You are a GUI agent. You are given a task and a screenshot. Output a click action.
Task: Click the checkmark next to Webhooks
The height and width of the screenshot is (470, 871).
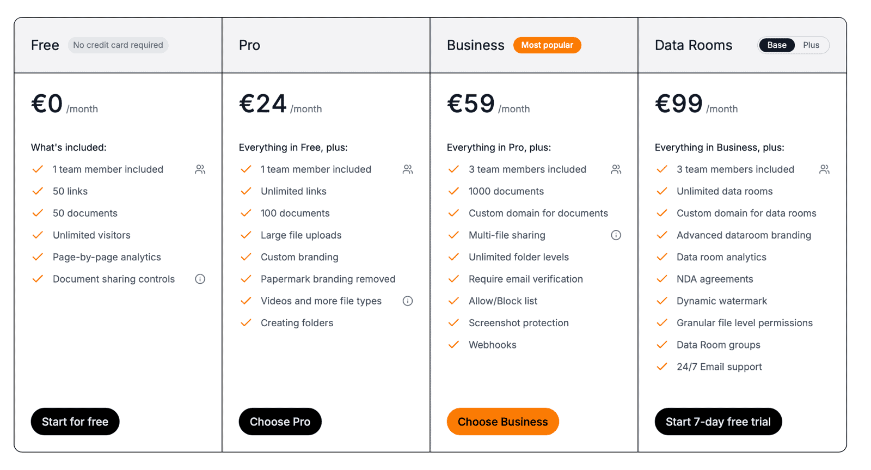453,344
